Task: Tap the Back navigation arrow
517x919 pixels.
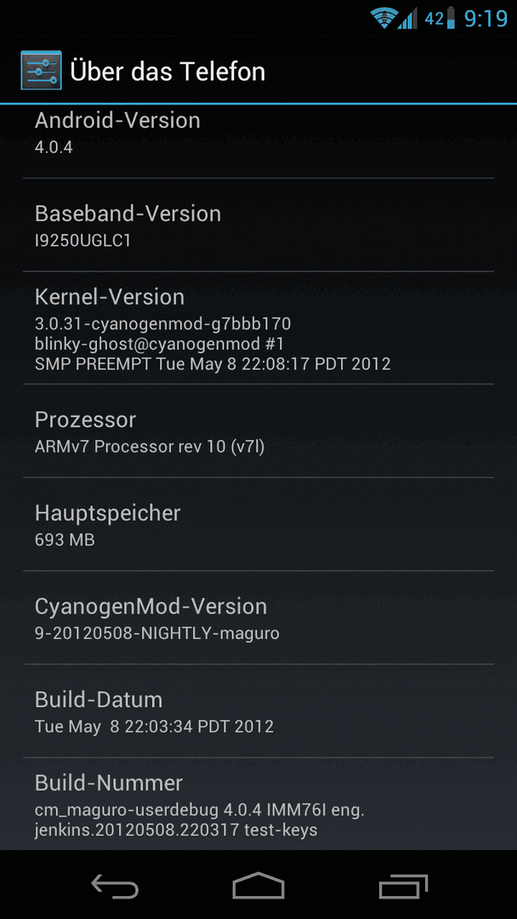Action: click(115, 886)
